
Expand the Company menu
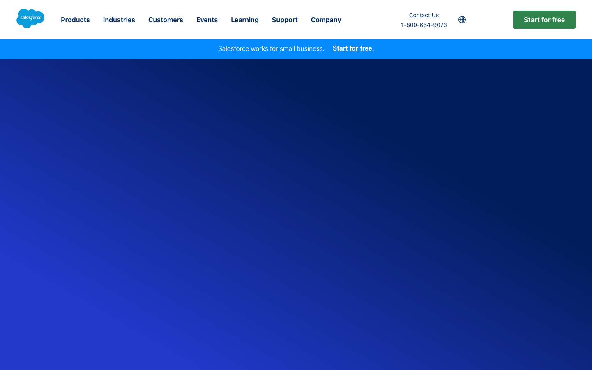pos(326,20)
